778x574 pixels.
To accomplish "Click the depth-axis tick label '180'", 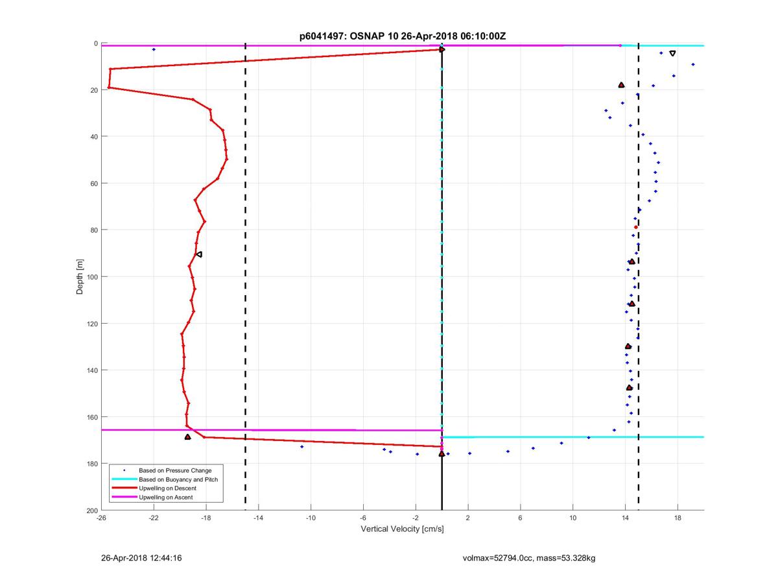I will pyautogui.click(x=92, y=464).
